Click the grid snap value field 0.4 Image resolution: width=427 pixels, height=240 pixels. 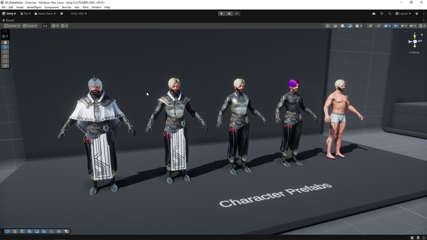tap(46, 26)
